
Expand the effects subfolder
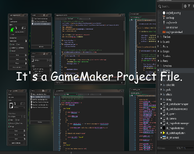tap(161, 95)
